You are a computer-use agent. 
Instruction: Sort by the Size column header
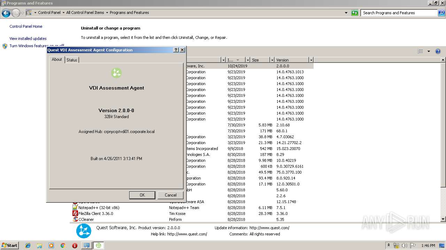tap(260, 60)
